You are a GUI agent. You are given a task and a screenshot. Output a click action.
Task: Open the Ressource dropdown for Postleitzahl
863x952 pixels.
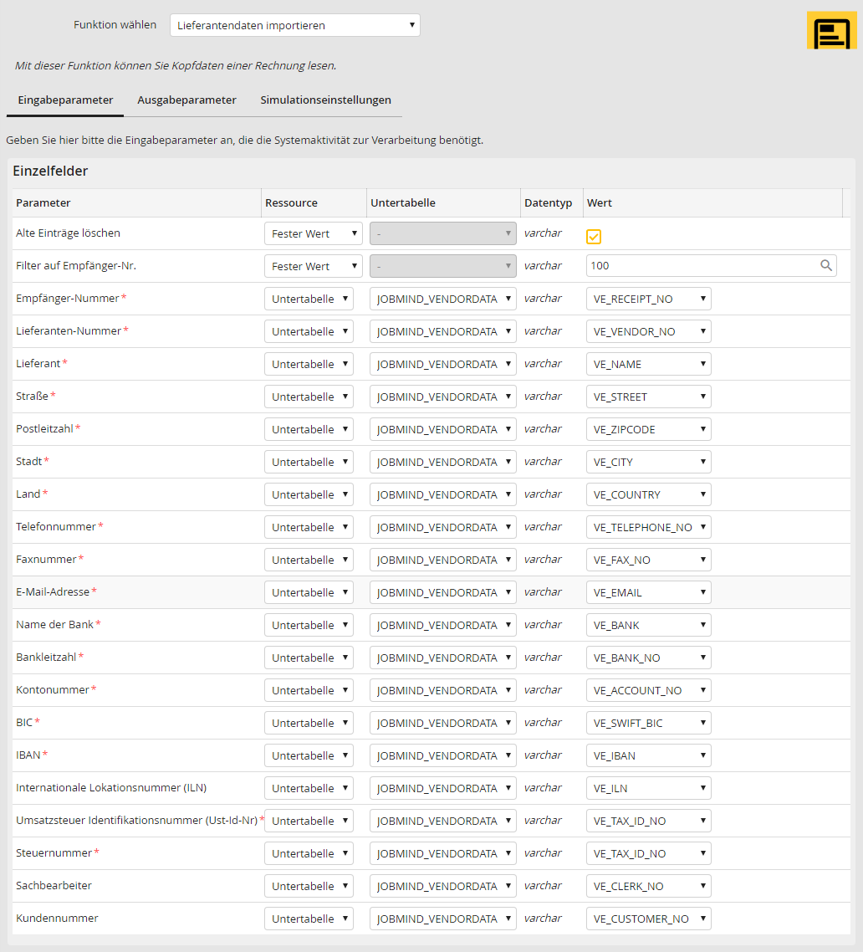pos(309,429)
